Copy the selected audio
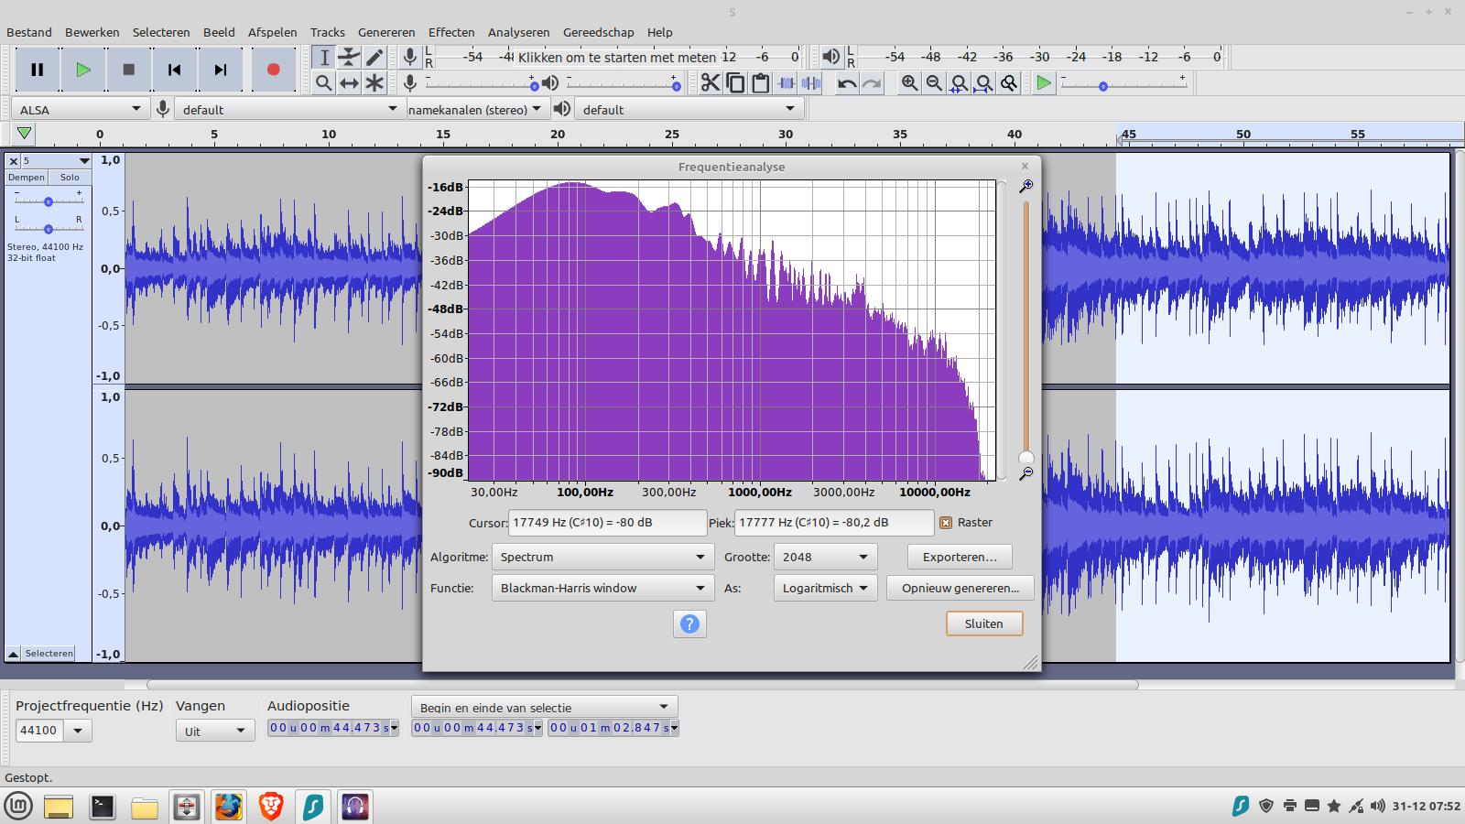The height and width of the screenshot is (824, 1465). point(735,83)
